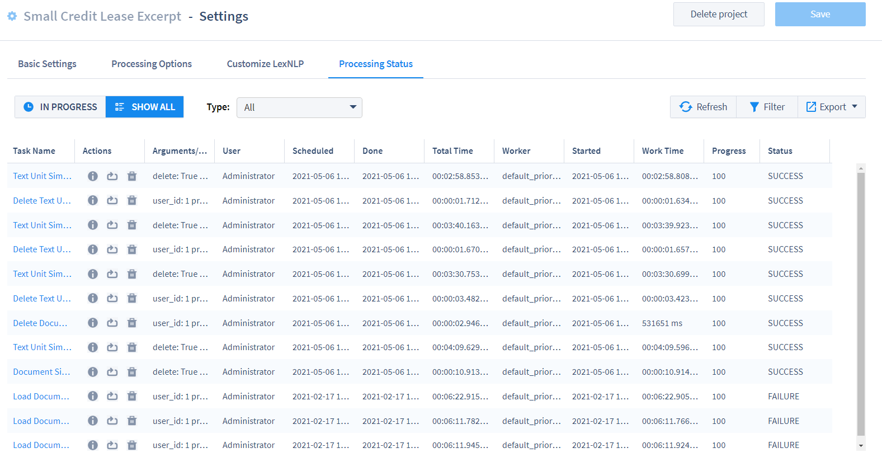This screenshot has width=882, height=462.
Task: Delete the task with total time 00:03:30.753
Action: tap(132, 274)
